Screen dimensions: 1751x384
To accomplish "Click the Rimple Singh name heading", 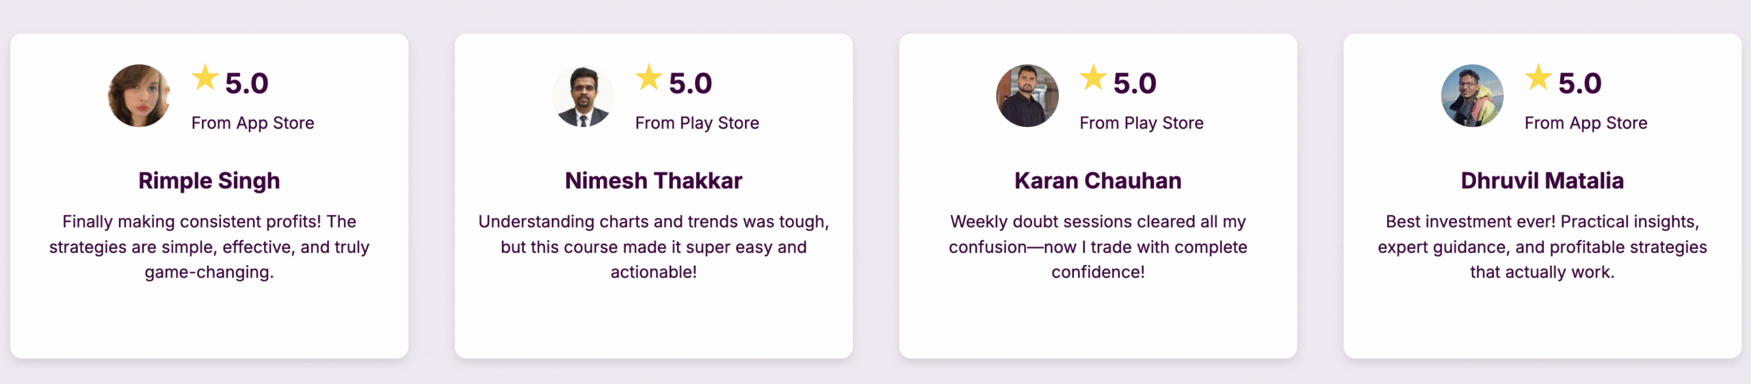I will [x=209, y=180].
